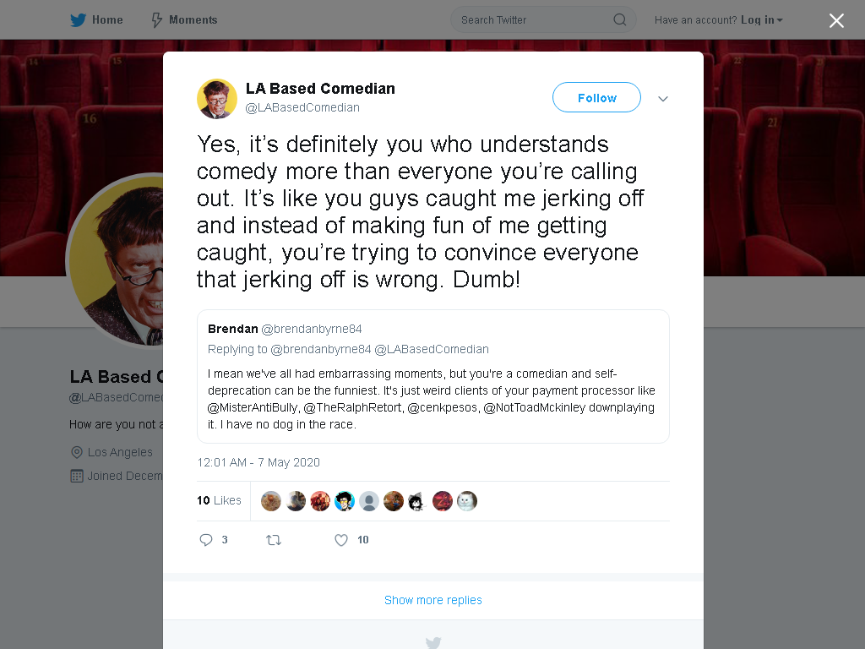Open the Log in dropdown
The height and width of the screenshot is (649, 865).
click(761, 20)
